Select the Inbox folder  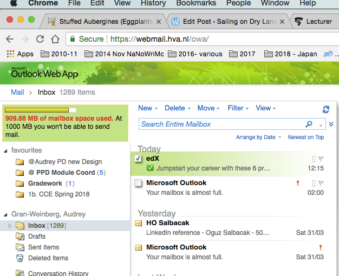65,226
